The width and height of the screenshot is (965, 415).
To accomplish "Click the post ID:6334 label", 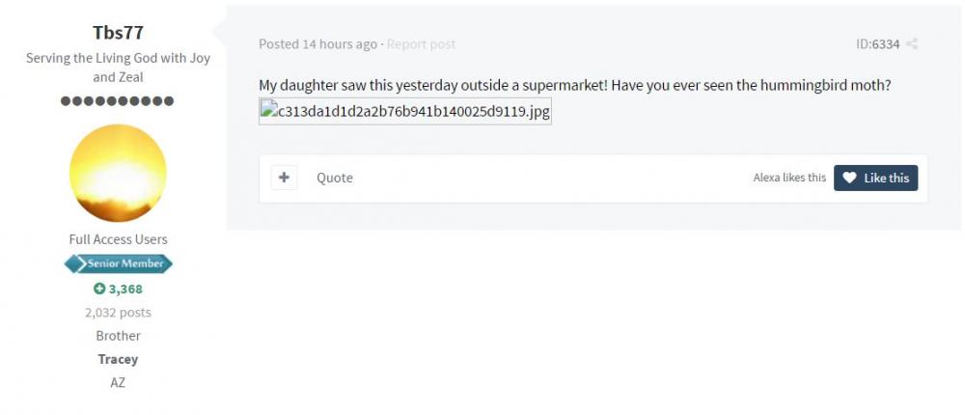I will pyautogui.click(x=877, y=44).
